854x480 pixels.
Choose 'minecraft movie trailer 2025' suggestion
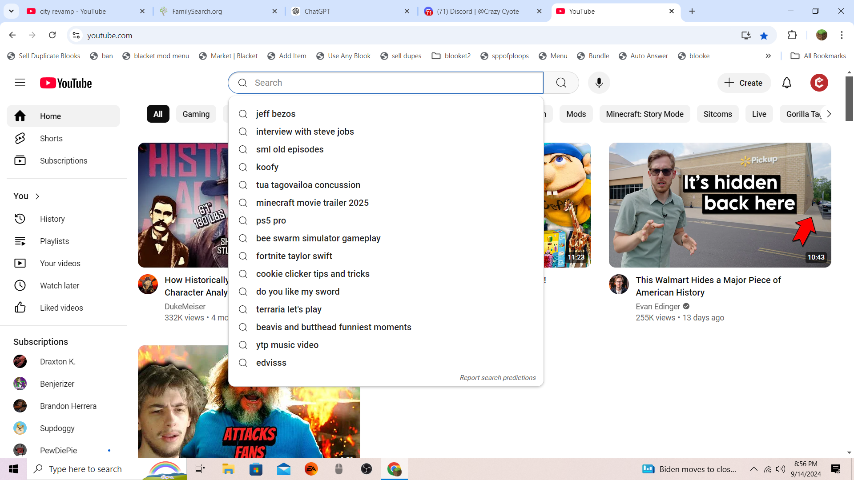pos(312,203)
